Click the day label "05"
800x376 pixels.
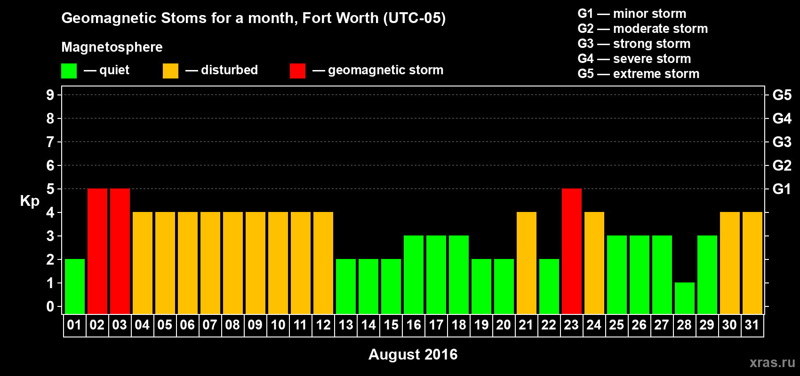coord(165,325)
